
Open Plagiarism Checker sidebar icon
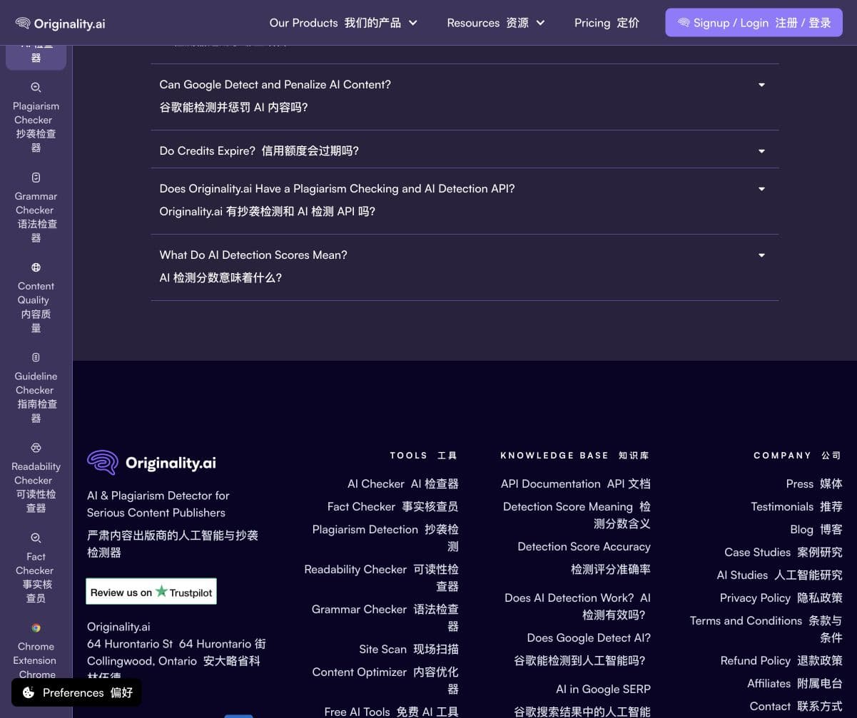[36, 88]
